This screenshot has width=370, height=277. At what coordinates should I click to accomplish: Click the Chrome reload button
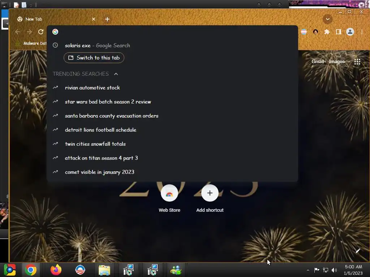tap(41, 32)
